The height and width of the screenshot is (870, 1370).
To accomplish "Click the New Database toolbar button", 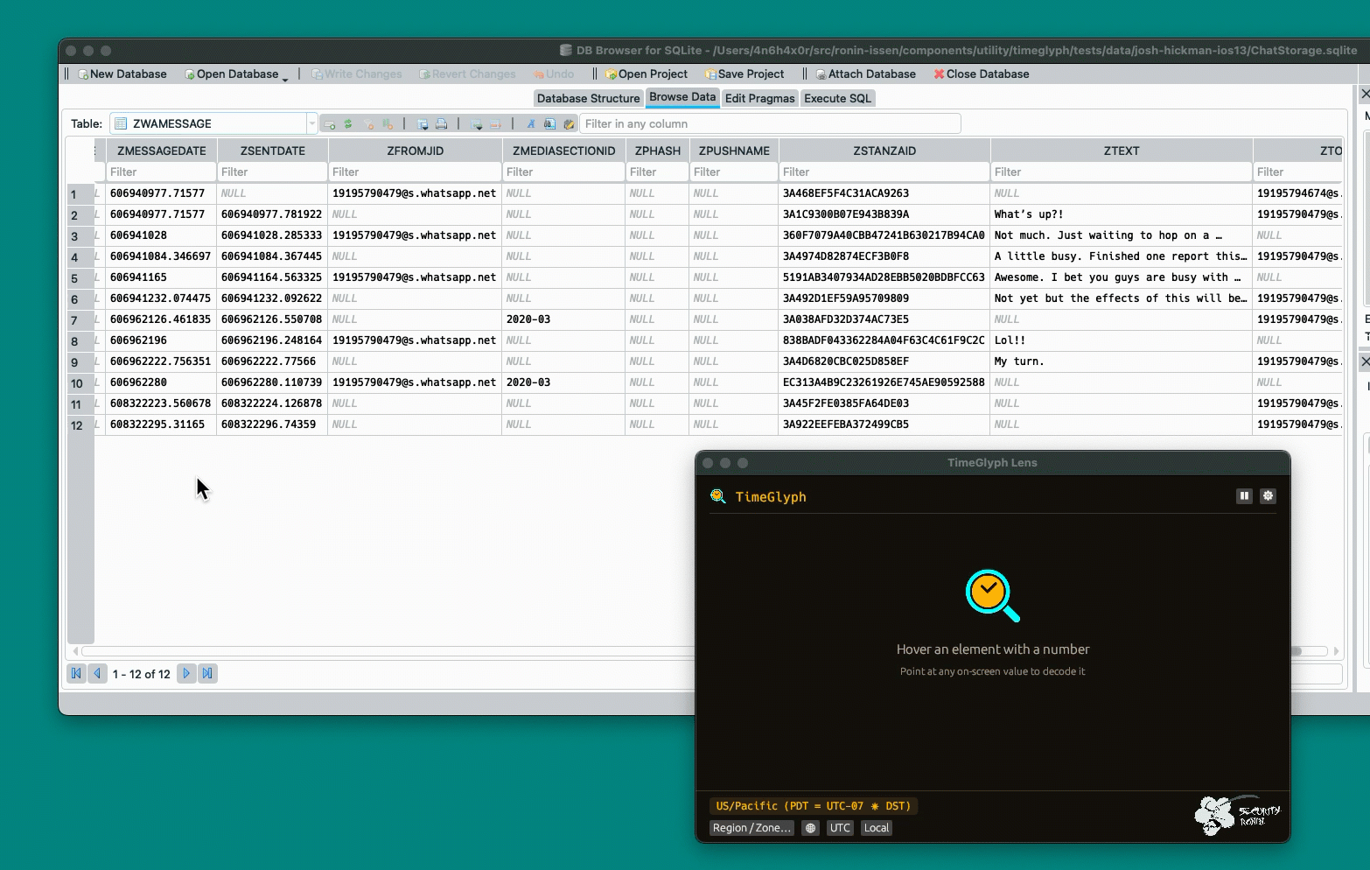I will pos(122,74).
